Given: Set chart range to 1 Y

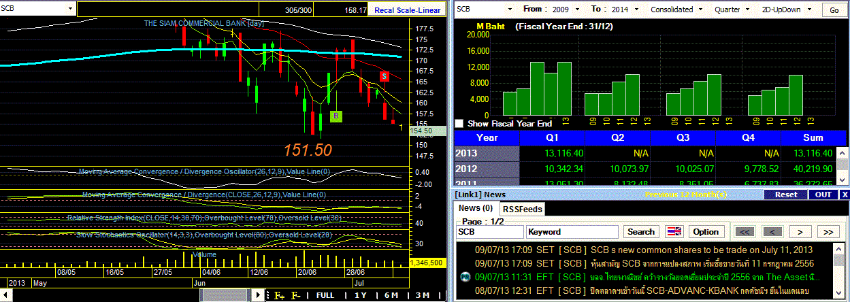Looking at the screenshot, I should click(360, 296).
